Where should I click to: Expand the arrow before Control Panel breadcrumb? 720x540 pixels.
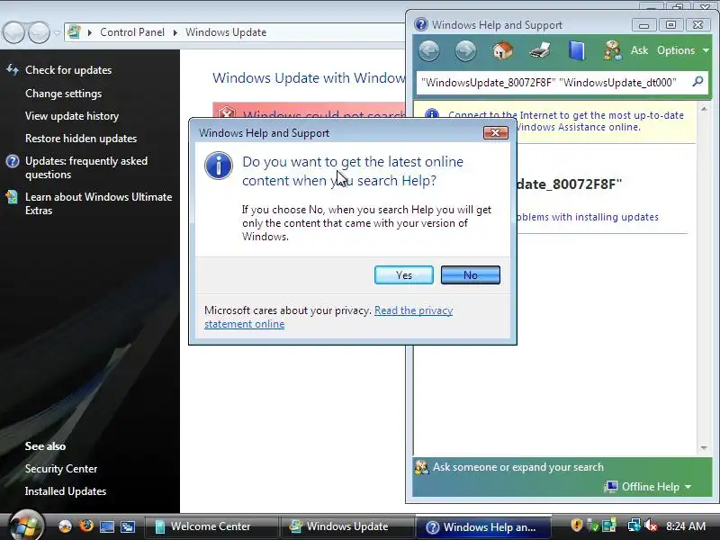click(89, 32)
